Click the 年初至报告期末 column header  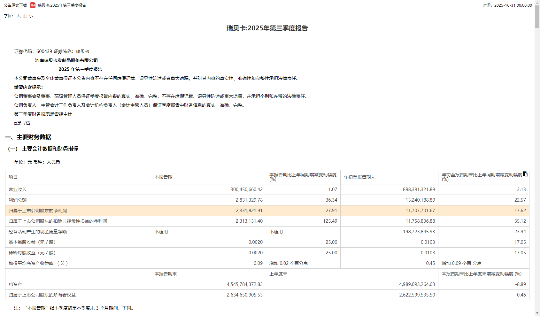pyautogui.click(x=359, y=177)
